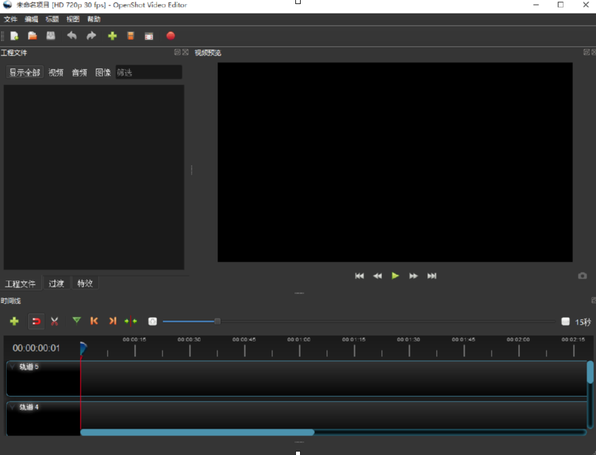Switch to the 特效 tab
This screenshot has width=596, height=455.
coord(85,283)
